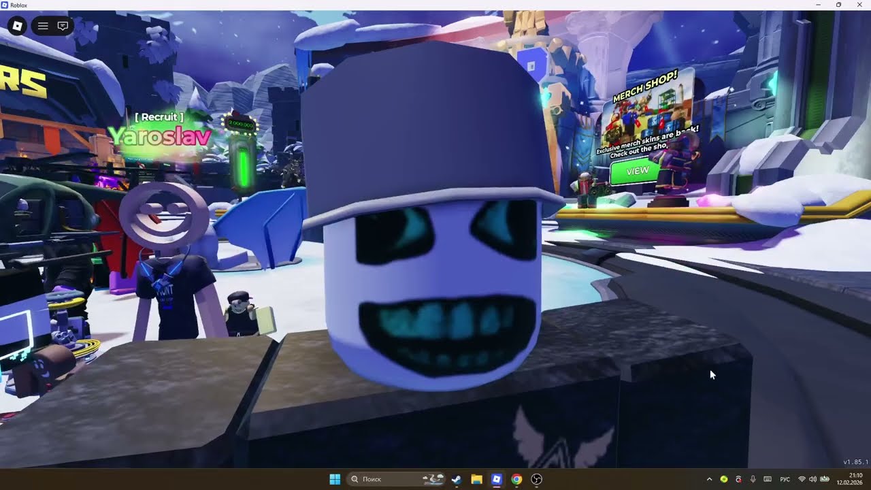Click the version label v1.85.1

coord(855,462)
